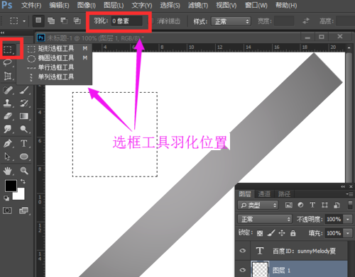Image resolution: width=355 pixels, height=277 pixels.
Task: Open the 不透明度 opacity slider arrow
Action: point(348,219)
